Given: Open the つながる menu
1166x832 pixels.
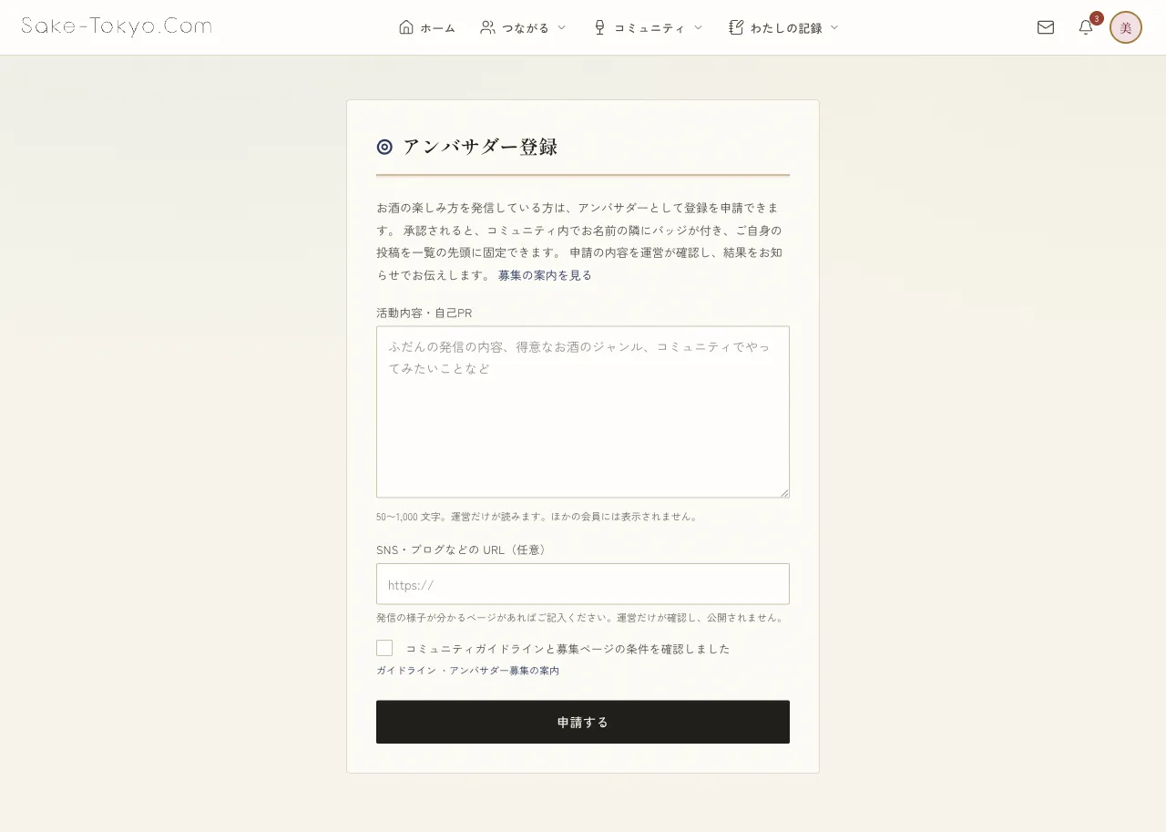Looking at the screenshot, I should (x=524, y=27).
